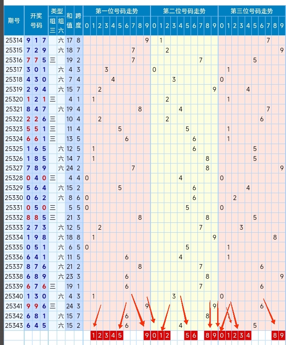The image size is (286, 345).
Task: Click period number 25329
Action: (x=14, y=188)
